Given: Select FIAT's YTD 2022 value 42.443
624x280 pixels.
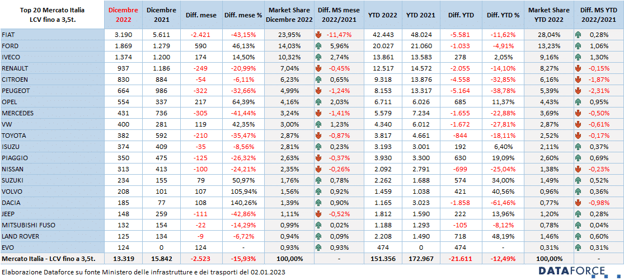Looking at the screenshot, I should (x=382, y=34).
